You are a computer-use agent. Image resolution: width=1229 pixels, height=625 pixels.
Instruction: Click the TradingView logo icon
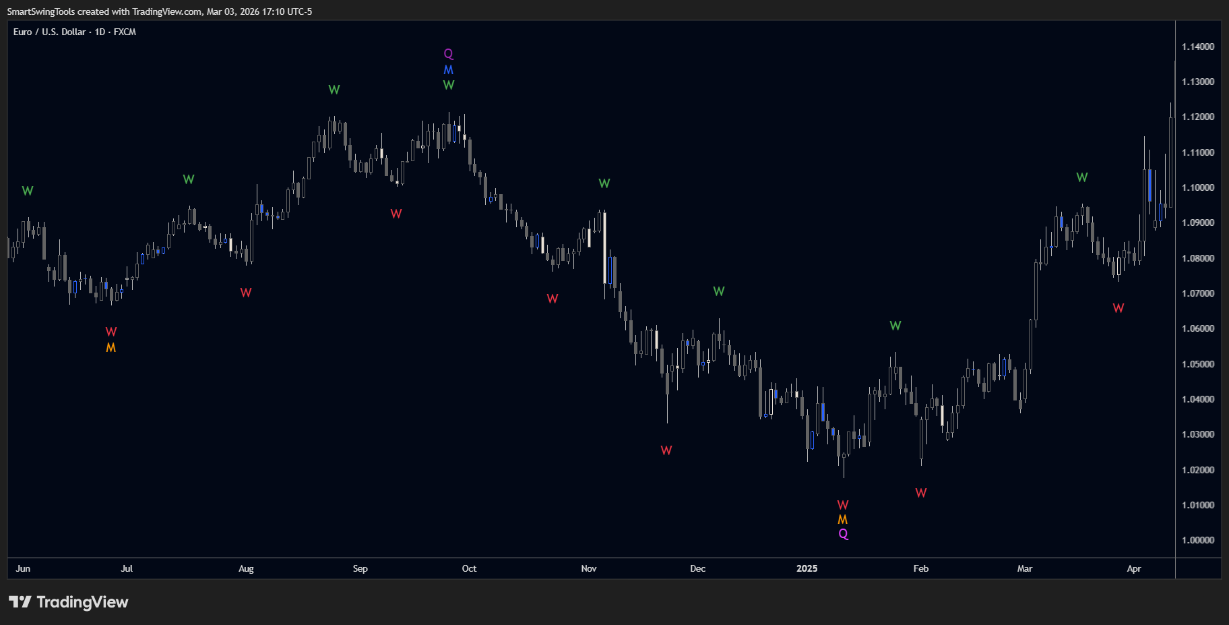(20, 601)
